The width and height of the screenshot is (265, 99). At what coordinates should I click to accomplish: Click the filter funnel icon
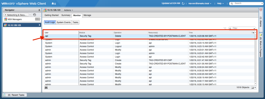(x=225, y=28)
